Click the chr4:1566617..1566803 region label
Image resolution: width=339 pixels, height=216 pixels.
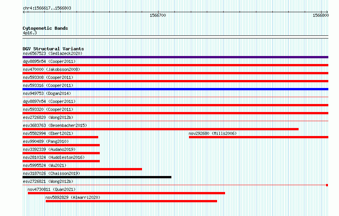pos(47,8)
